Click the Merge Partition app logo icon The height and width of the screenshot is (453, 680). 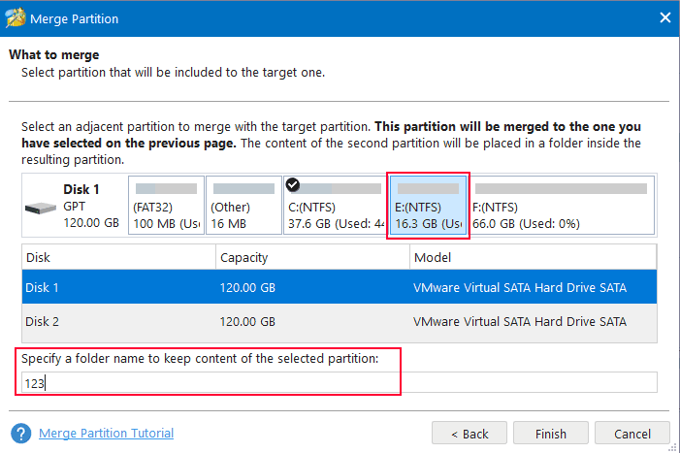(16, 16)
